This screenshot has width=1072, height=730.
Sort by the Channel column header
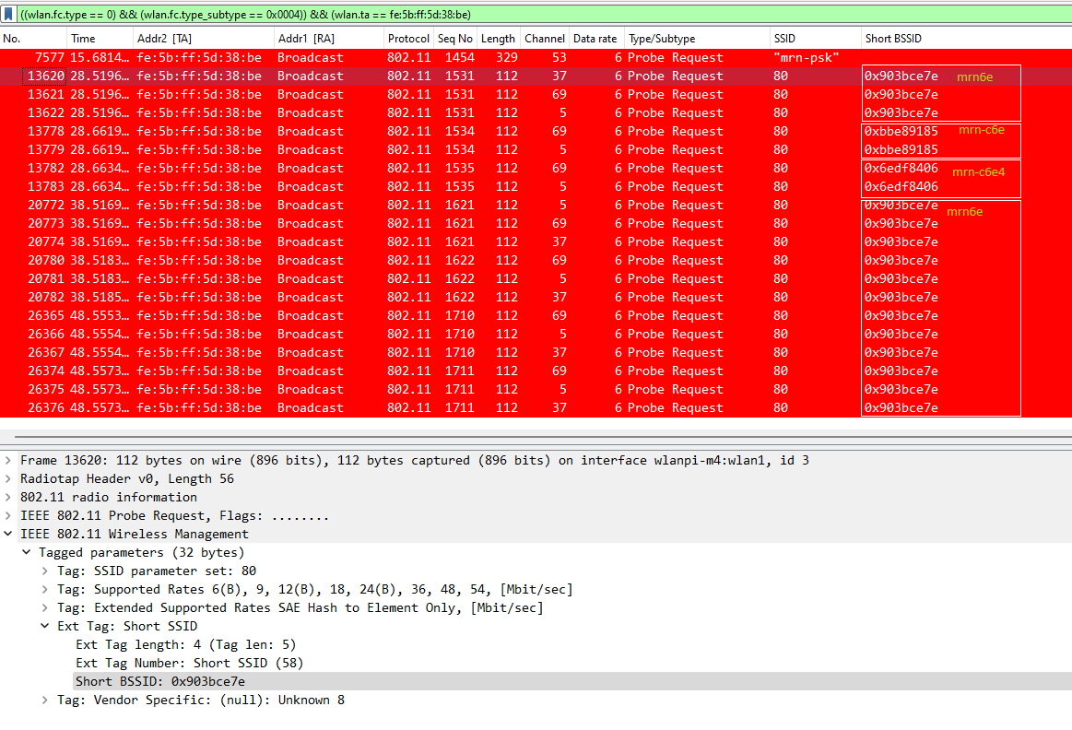(544, 39)
